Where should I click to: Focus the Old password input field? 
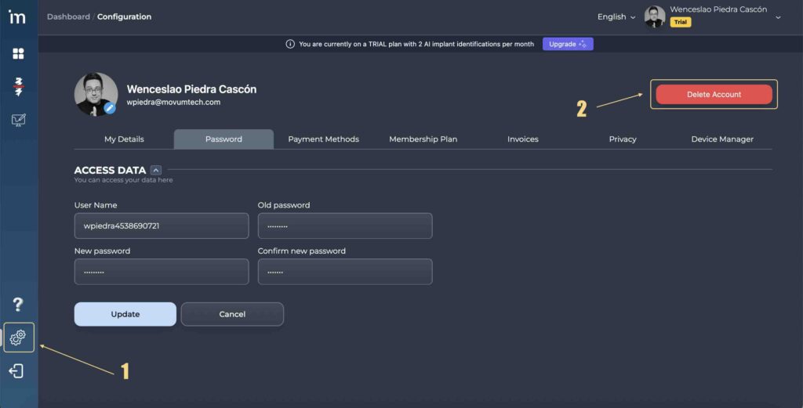click(345, 226)
